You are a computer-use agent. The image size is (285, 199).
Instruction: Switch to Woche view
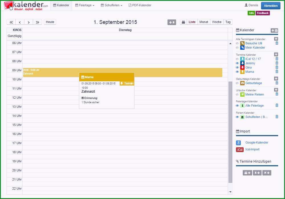[217, 22]
